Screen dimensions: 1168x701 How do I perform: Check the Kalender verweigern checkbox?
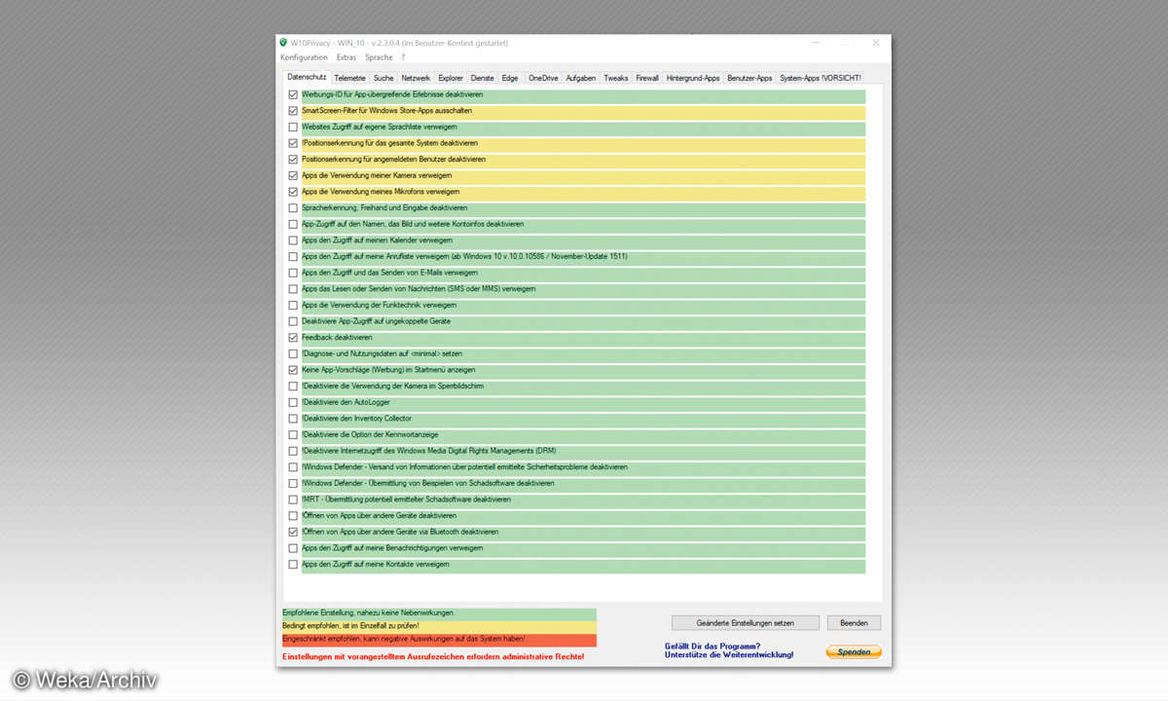pos(293,240)
